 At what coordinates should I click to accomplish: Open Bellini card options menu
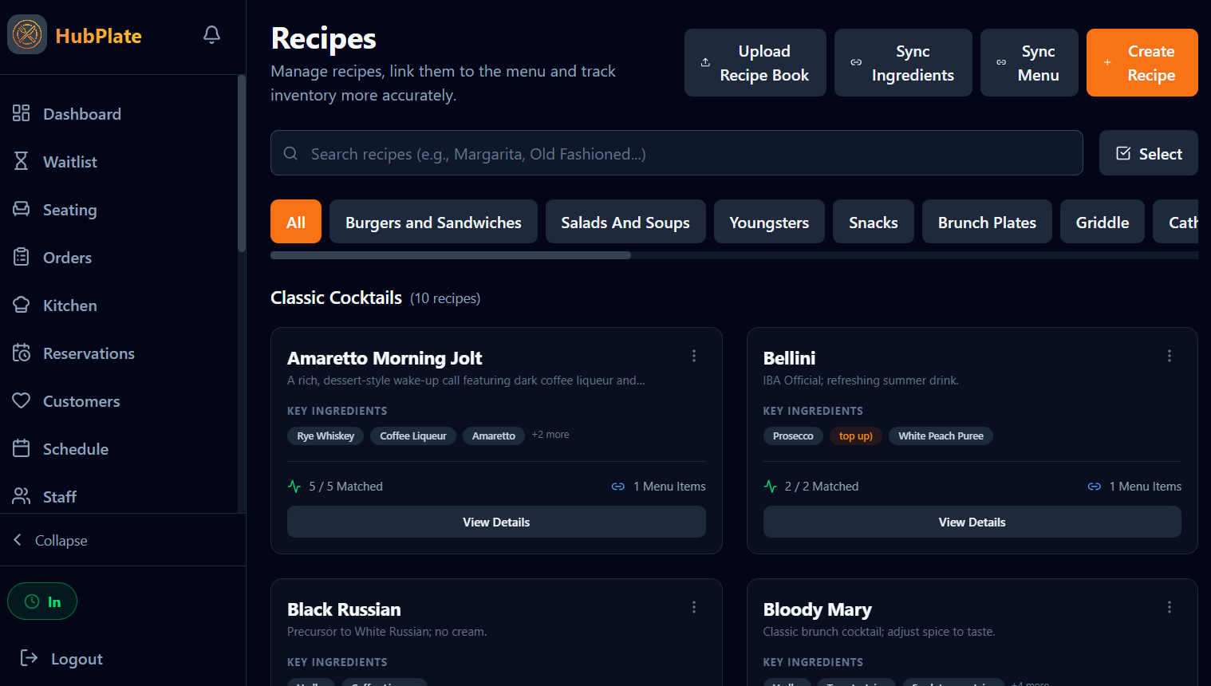(x=1170, y=356)
